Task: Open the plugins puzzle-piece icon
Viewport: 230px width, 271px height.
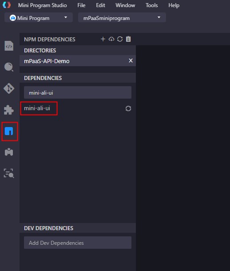Action: 9,110
